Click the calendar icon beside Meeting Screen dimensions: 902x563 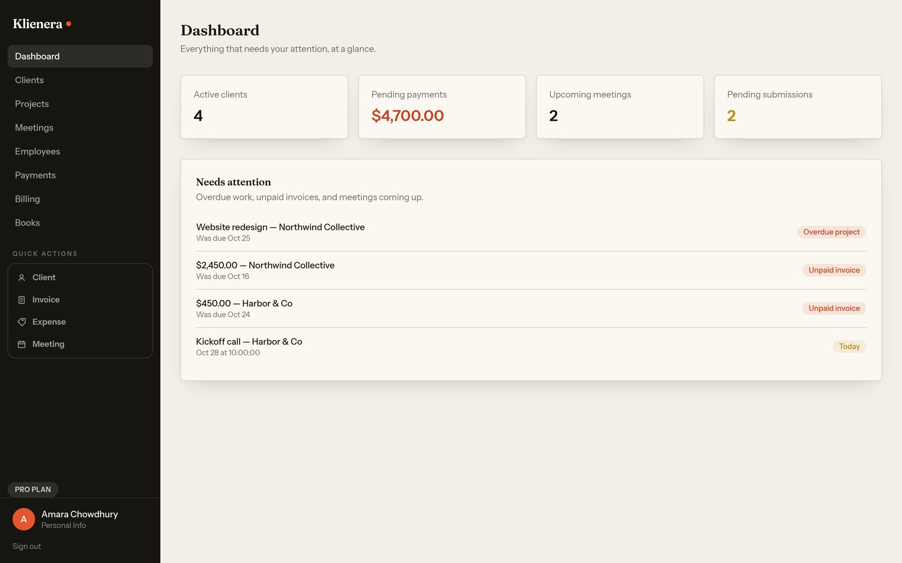[21, 344]
